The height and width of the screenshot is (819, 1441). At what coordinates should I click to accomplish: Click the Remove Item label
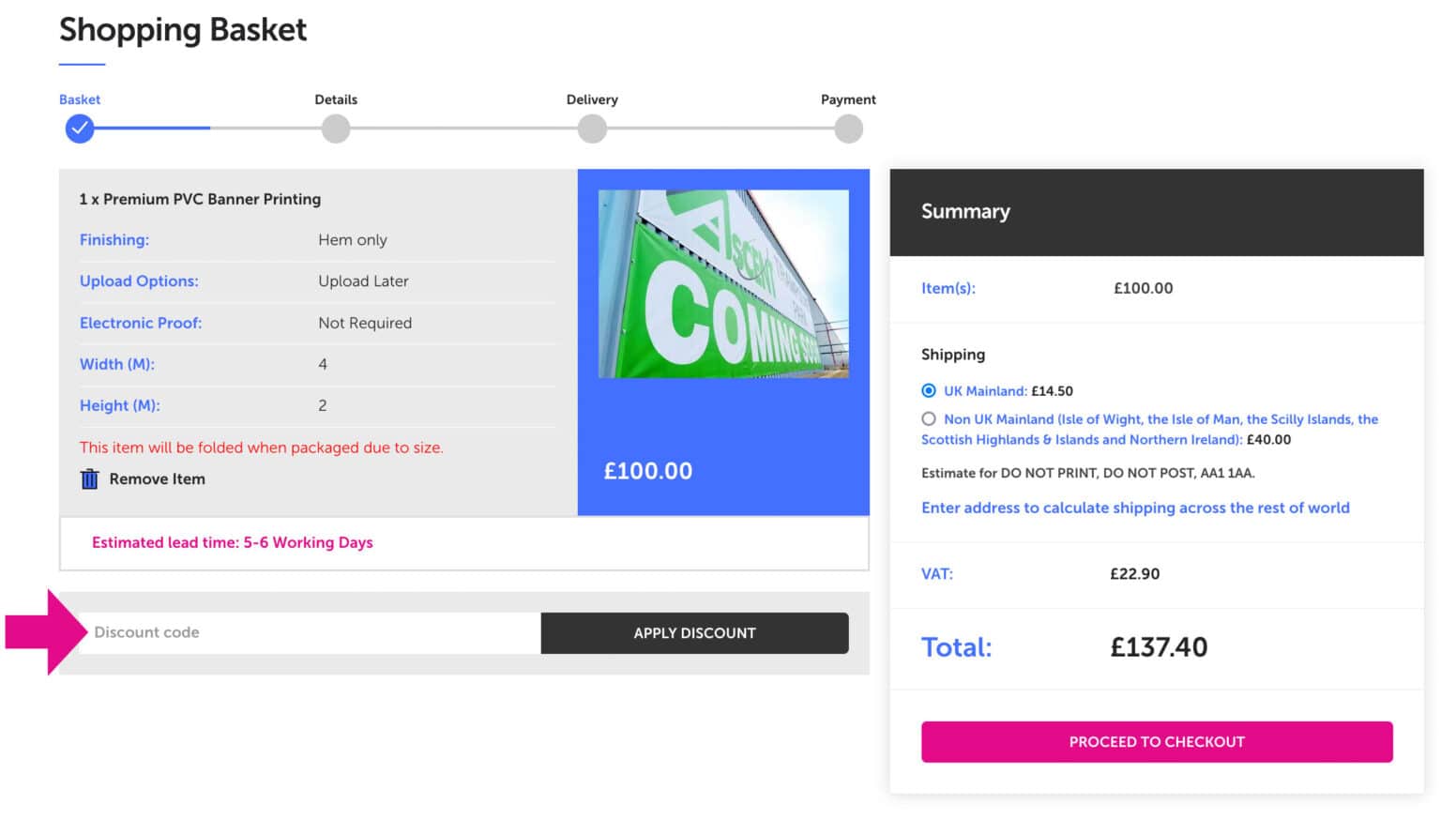[156, 478]
